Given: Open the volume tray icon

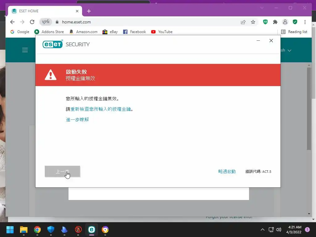Looking at the screenshot, I should 279,230.
